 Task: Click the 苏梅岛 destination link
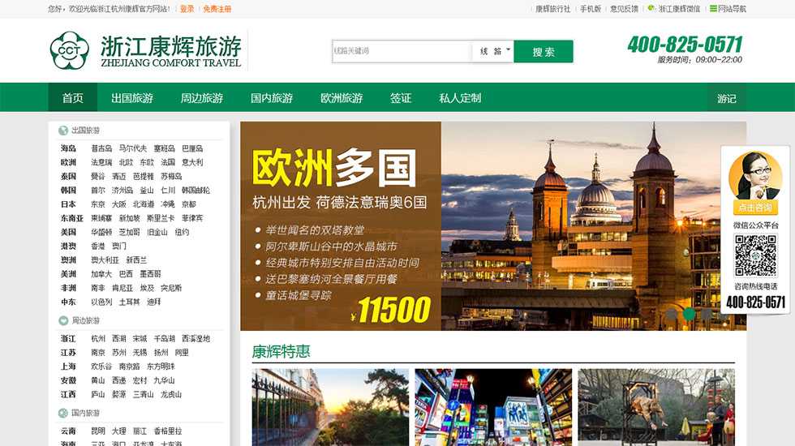(x=171, y=177)
